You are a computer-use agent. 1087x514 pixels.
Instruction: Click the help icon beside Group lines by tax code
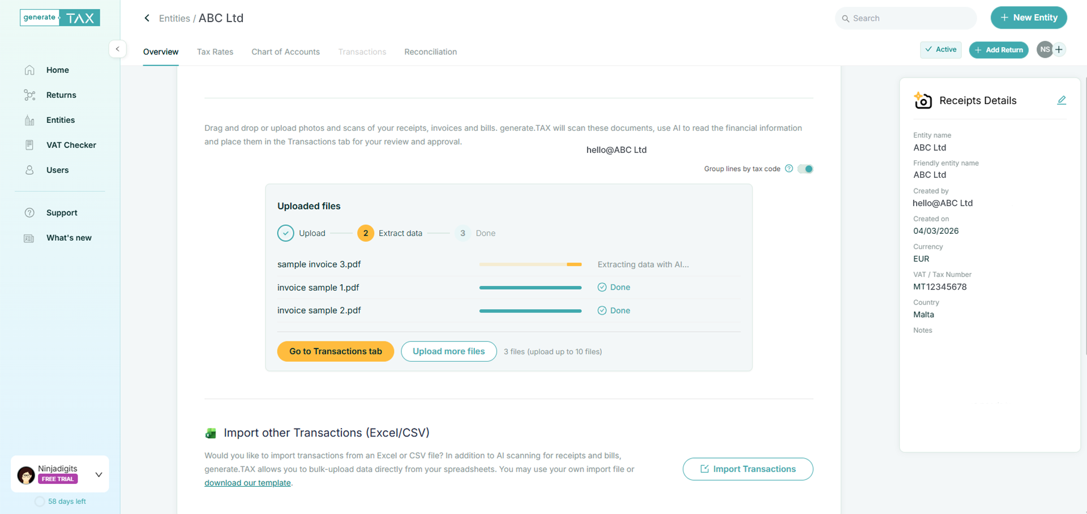tap(789, 168)
